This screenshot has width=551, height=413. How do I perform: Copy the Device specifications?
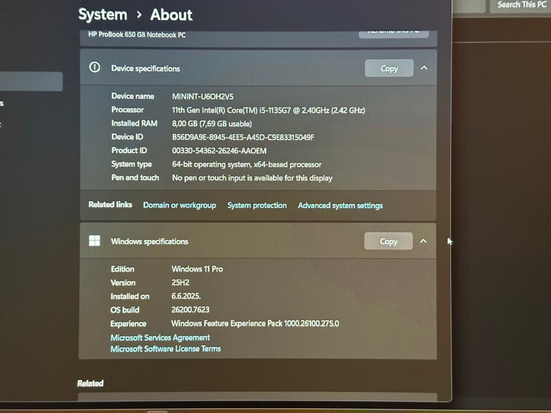pos(389,68)
